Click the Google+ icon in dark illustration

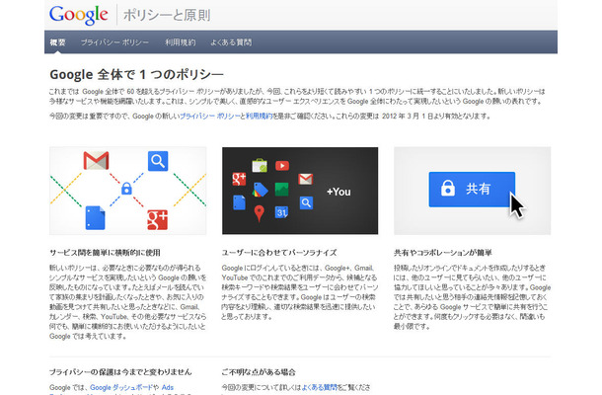coord(239,179)
